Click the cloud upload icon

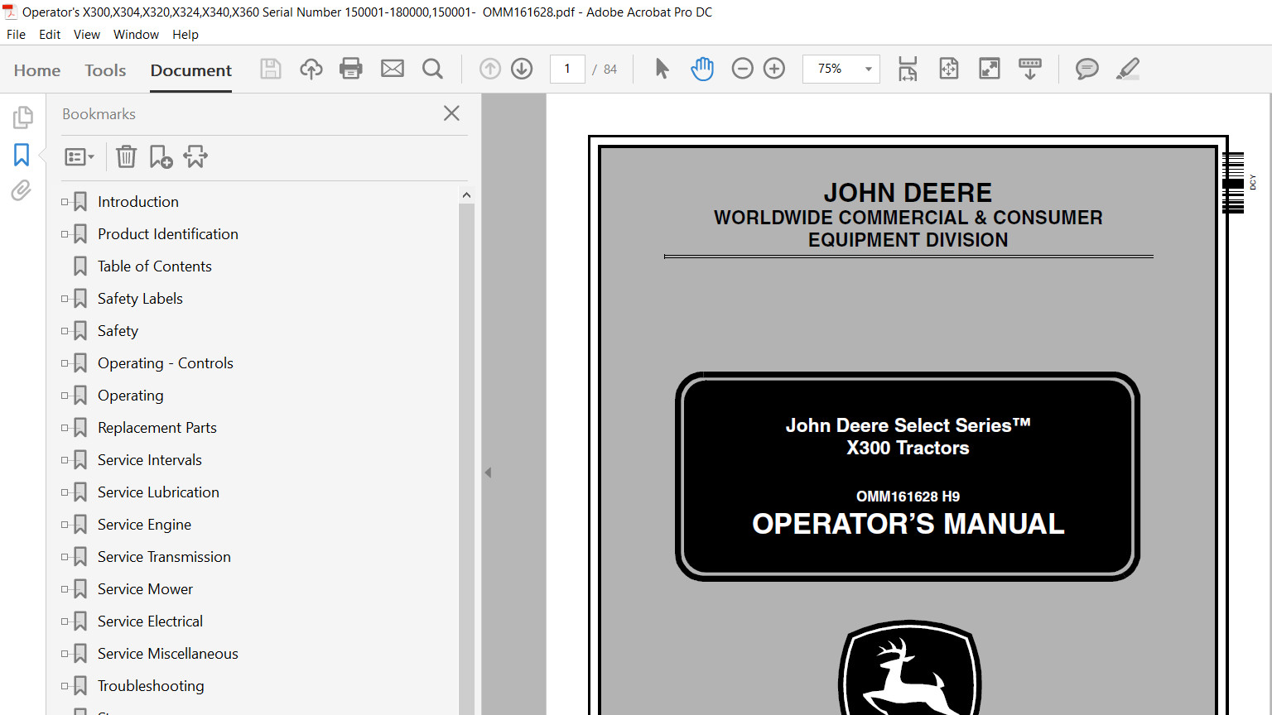pyautogui.click(x=311, y=69)
